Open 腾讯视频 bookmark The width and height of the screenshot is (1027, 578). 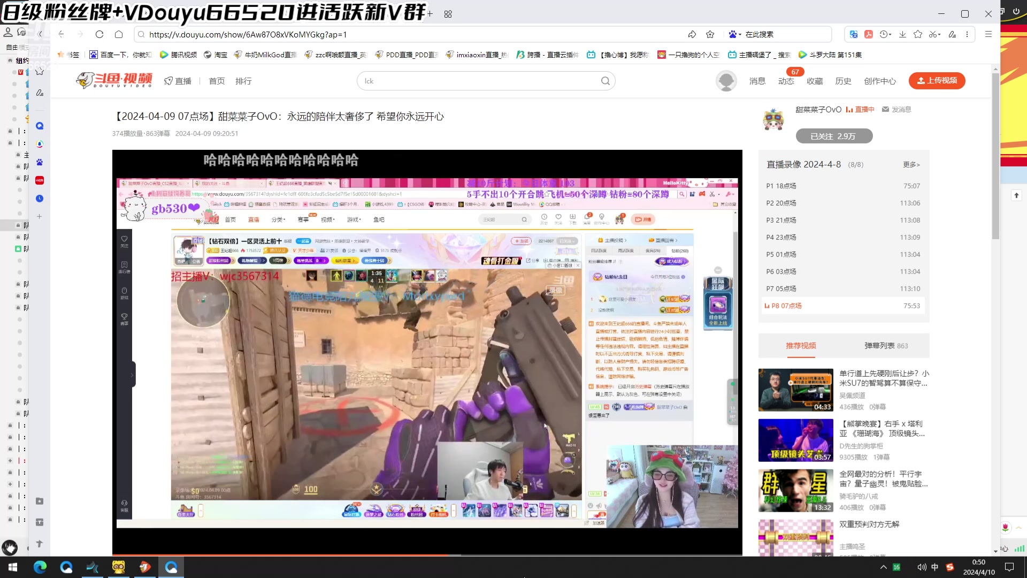pos(178,55)
